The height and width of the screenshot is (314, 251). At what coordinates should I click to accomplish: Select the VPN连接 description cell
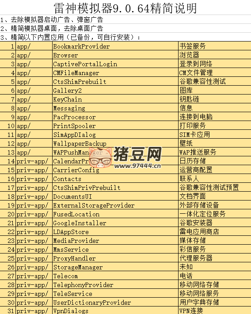coord(215,310)
